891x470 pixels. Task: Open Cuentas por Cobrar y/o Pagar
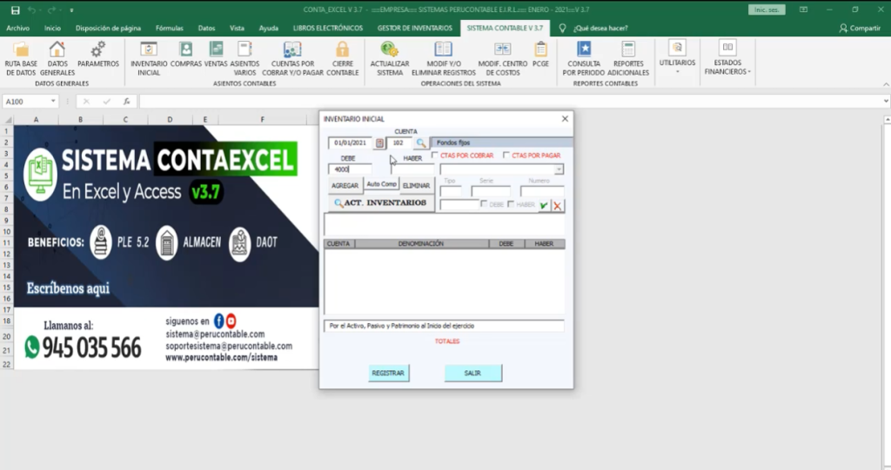point(292,58)
